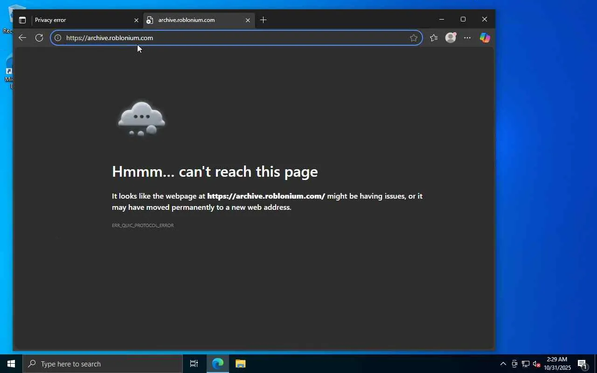Open the Favorites list button
Screen dimensions: 597x373
(x=434, y=38)
